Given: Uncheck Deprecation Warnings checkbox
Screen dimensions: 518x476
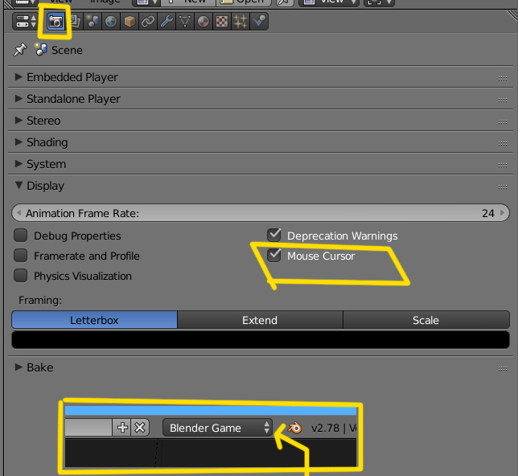Looking at the screenshot, I should [274, 236].
